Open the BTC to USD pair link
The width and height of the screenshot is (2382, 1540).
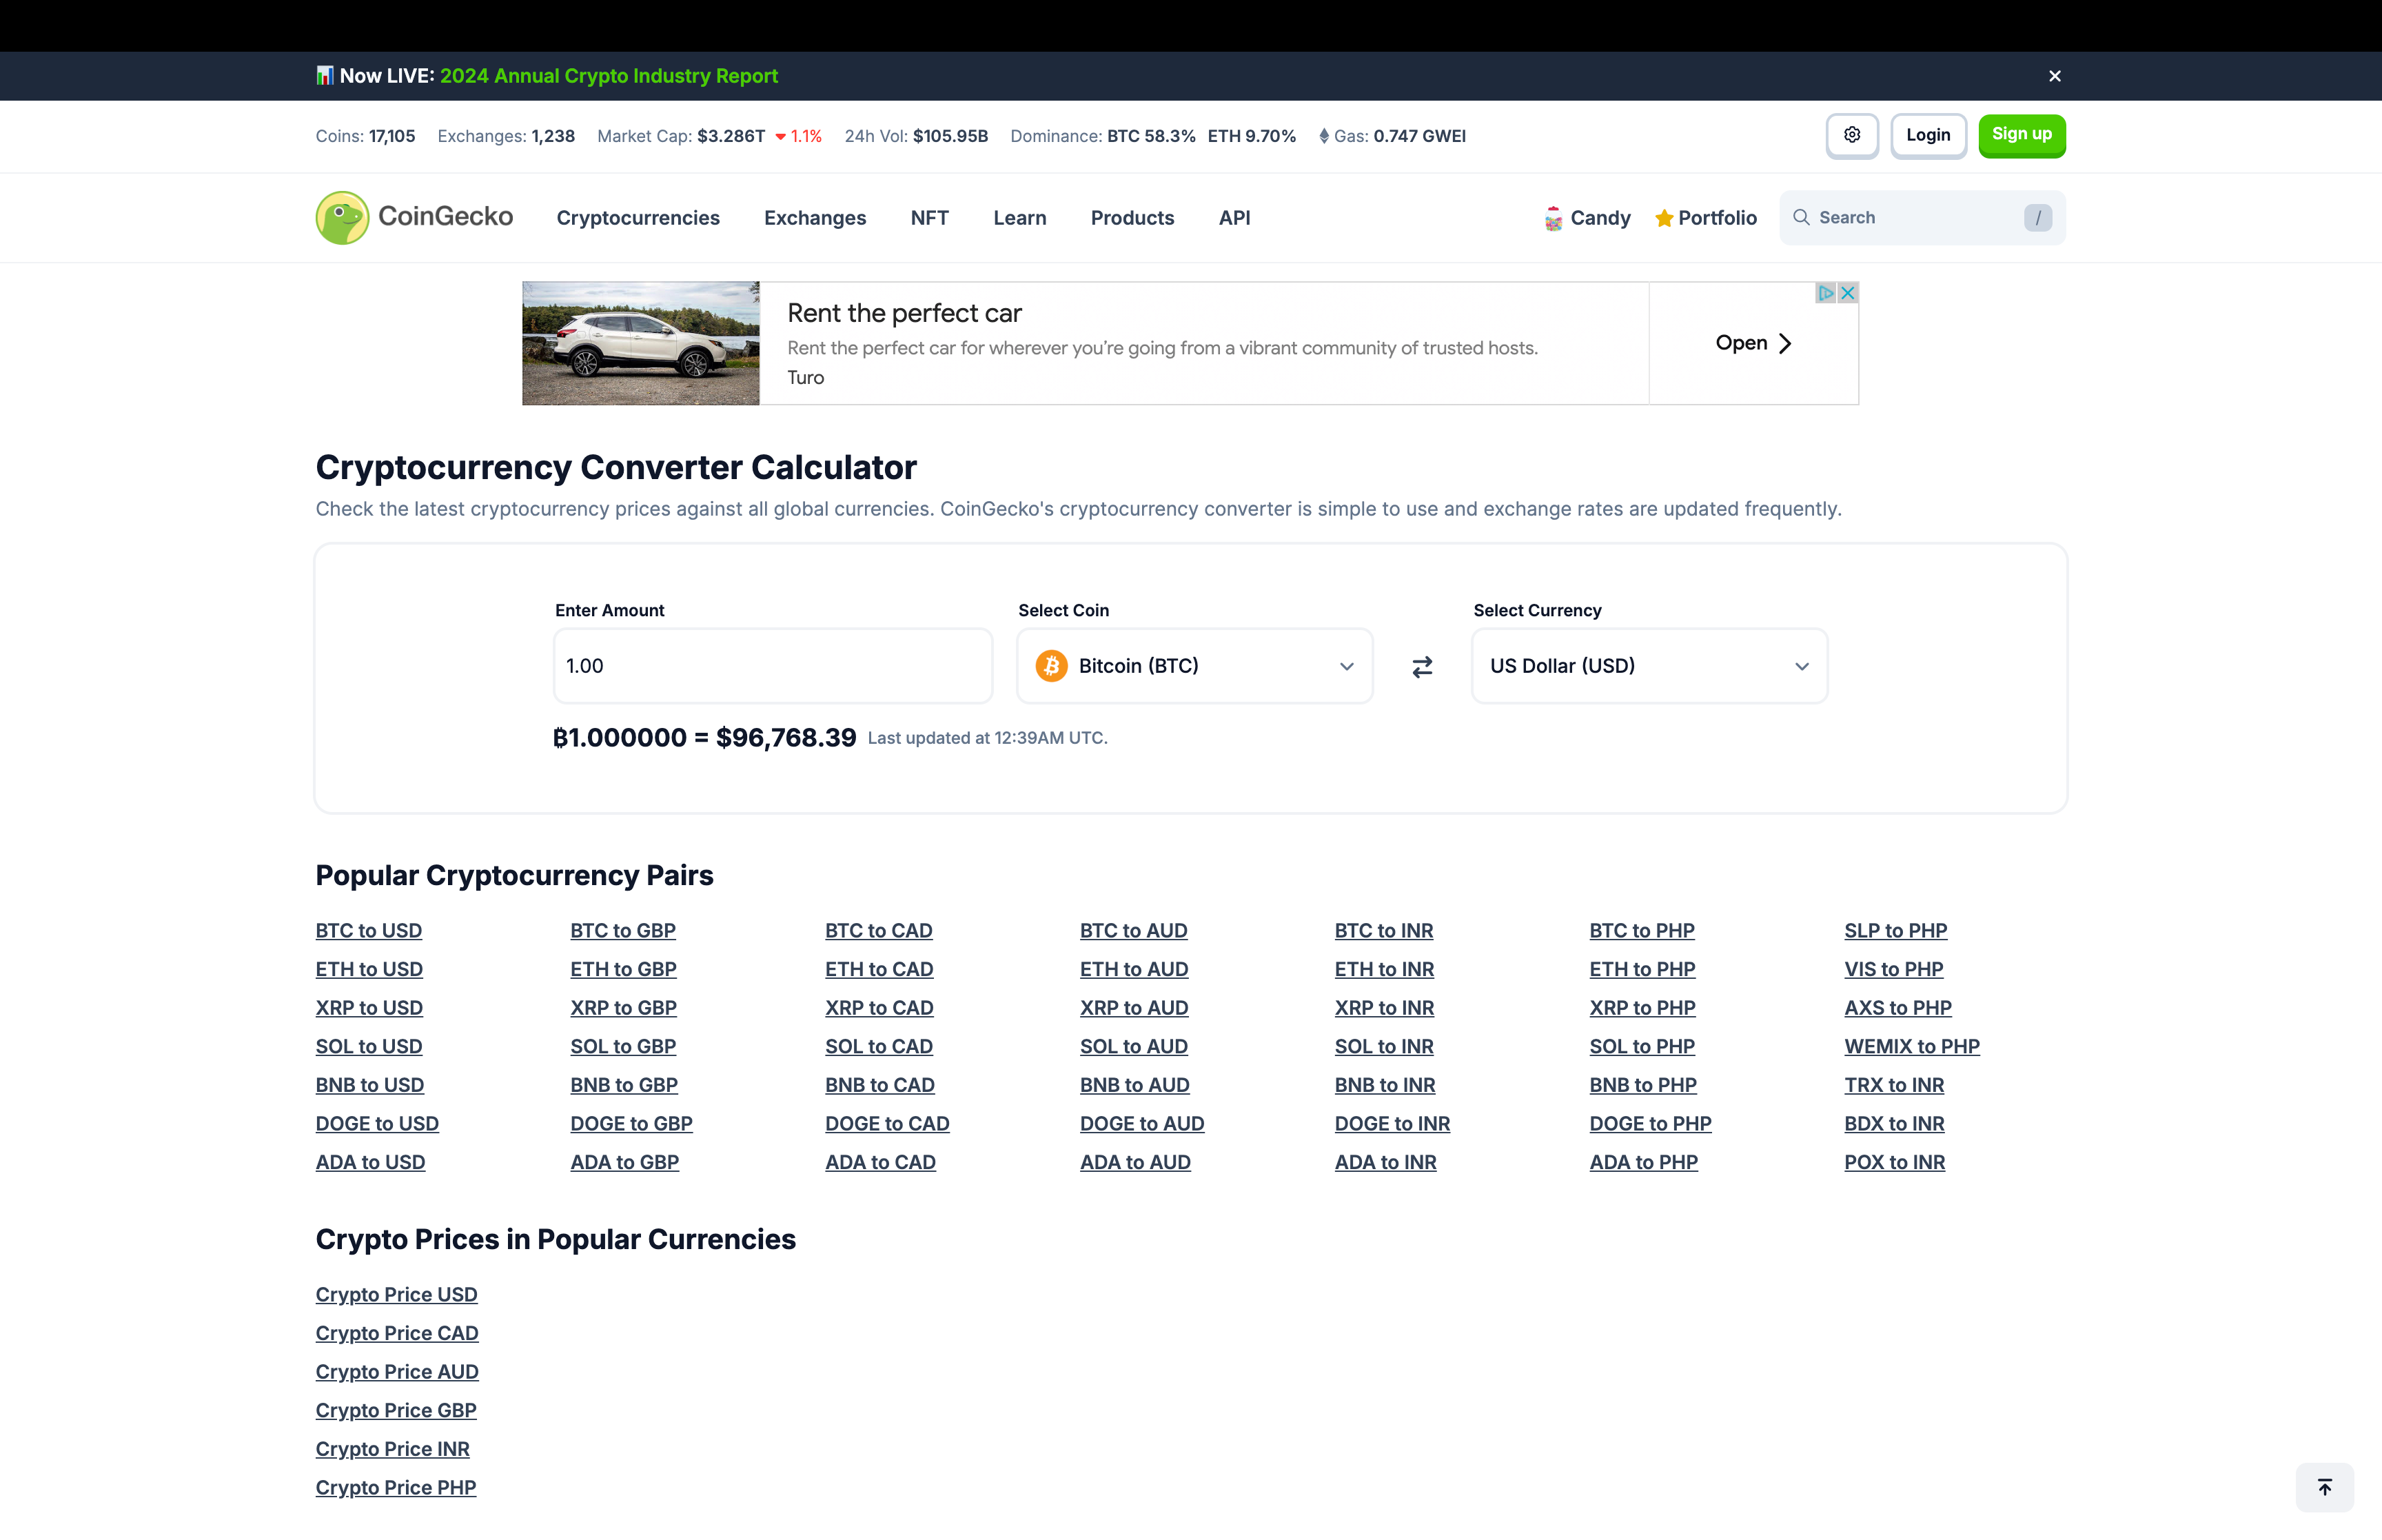click(369, 931)
